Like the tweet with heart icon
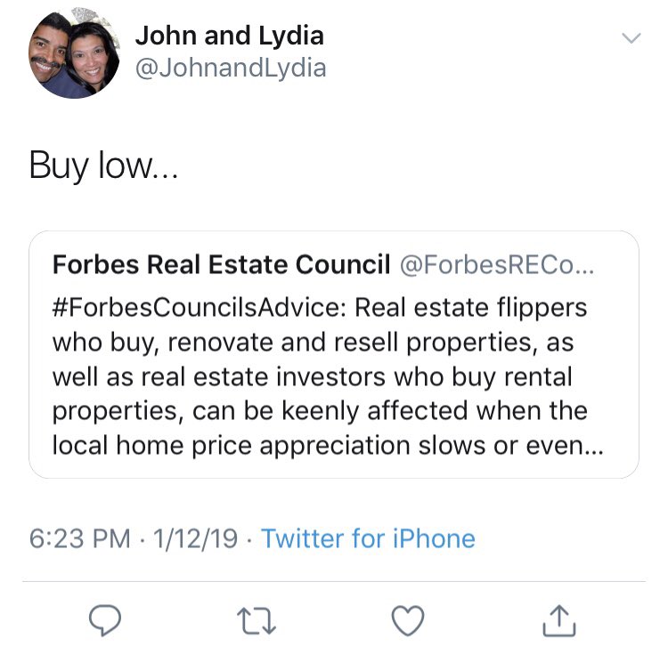668x654 pixels. click(408, 620)
